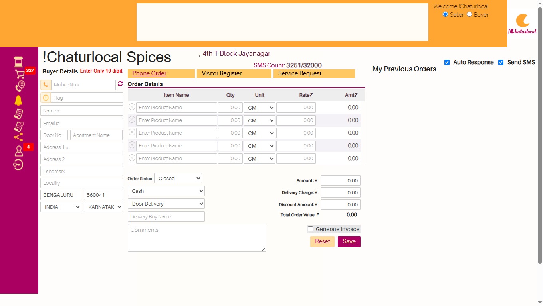Screen dimensions: 543x306
Task: Click the refresh icon beside Mobile No.
Action: point(120,84)
